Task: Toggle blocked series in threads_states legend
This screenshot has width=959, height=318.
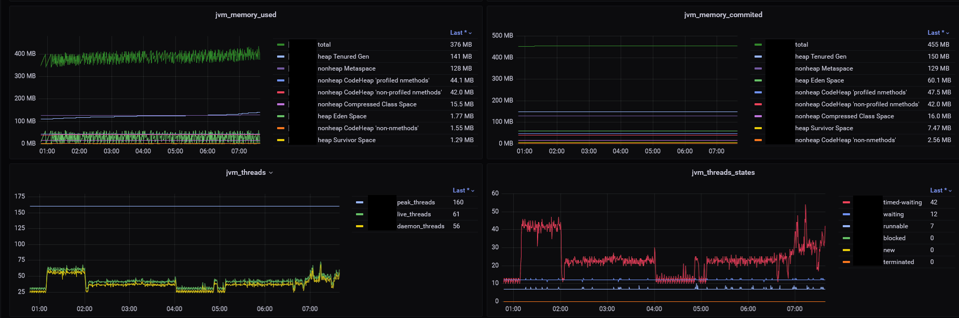Action: click(x=895, y=238)
